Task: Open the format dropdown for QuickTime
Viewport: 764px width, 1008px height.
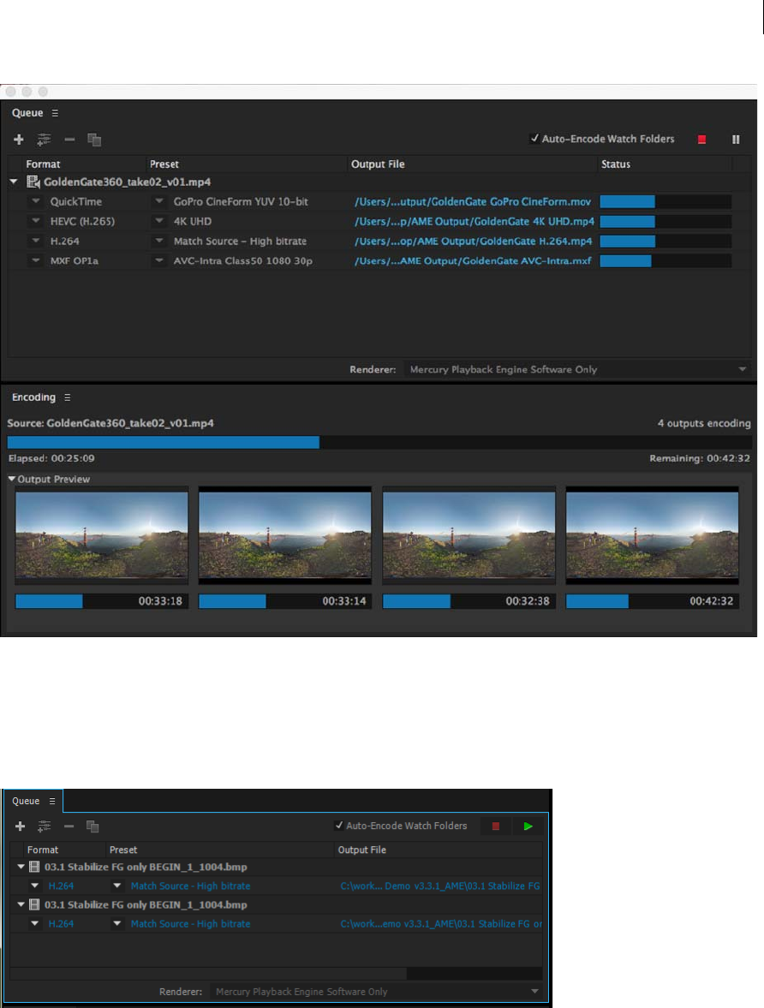Action: pyautogui.click(x=36, y=201)
